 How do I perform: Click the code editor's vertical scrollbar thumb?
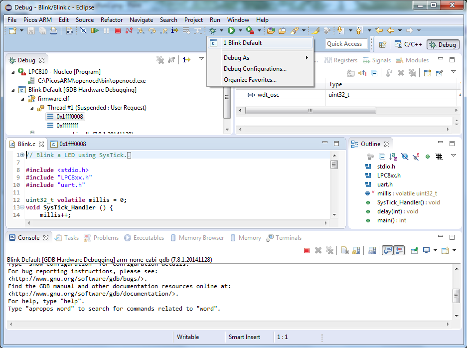tap(334, 165)
